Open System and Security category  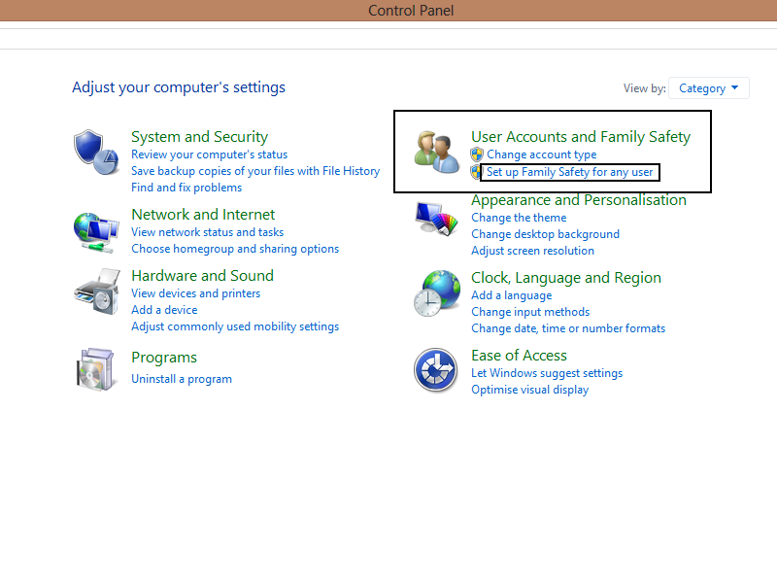click(x=199, y=136)
